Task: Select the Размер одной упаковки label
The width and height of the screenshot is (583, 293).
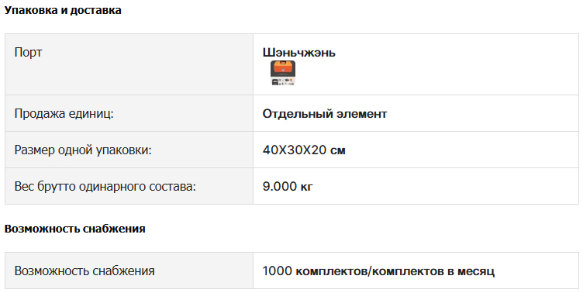Action: click(x=83, y=150)
